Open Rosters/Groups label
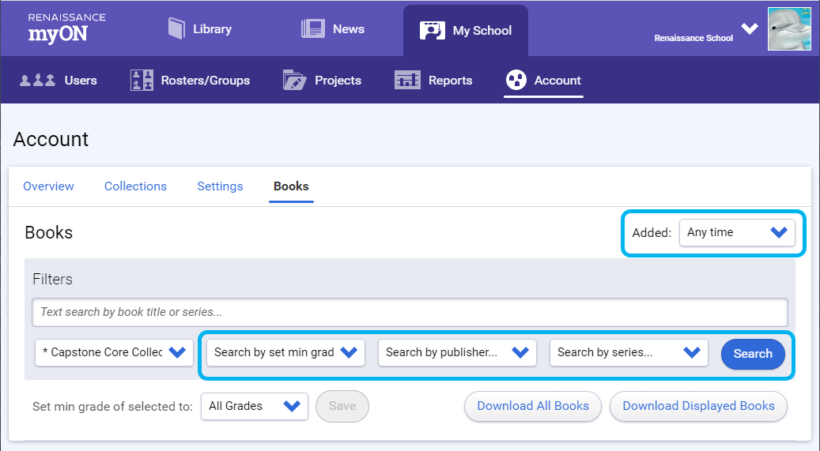Screen dimensions: 820x451 click(x=206, y=81)
